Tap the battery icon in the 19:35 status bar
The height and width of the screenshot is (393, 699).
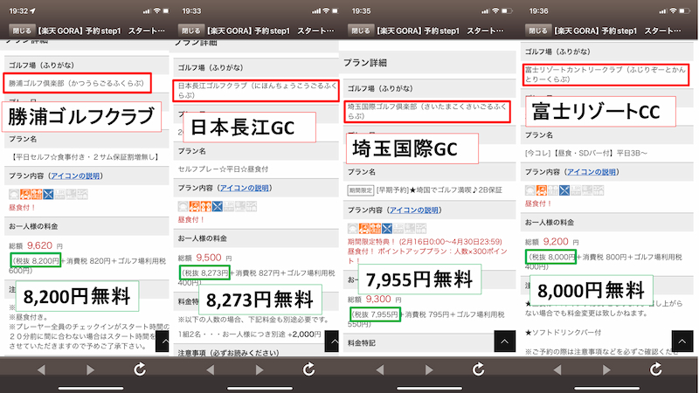pyautogui.click(x=508, y=10)
